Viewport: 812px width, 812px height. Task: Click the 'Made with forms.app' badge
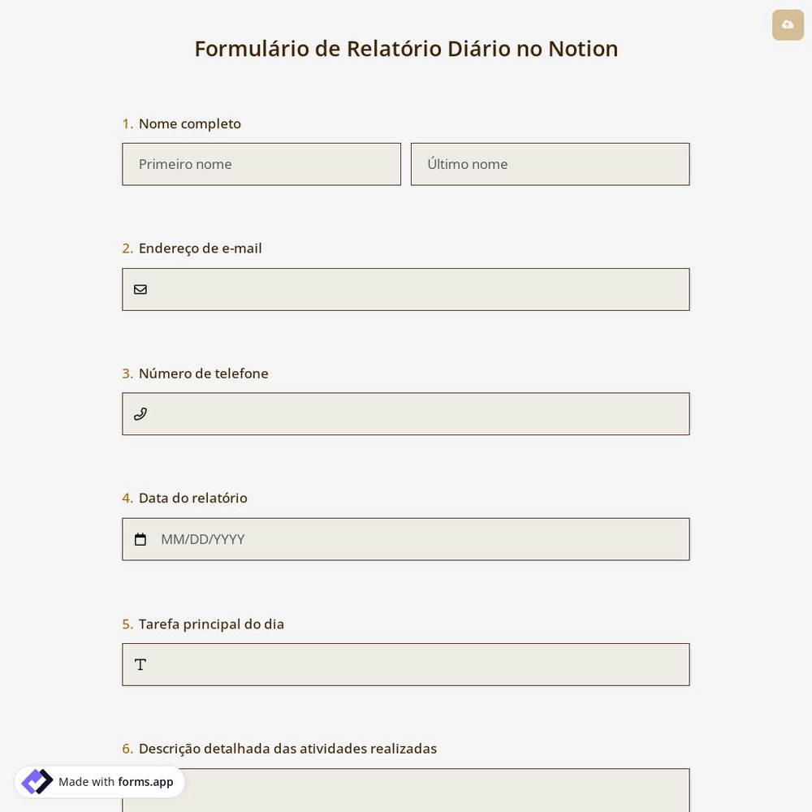(x=99, y=781)
